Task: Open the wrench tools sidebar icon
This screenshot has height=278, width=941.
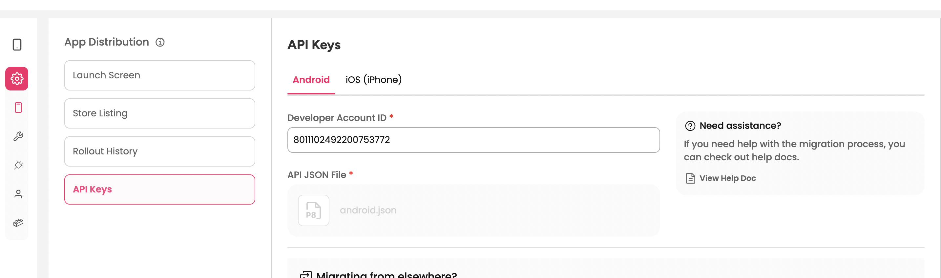Action: (x=18, y=136)
